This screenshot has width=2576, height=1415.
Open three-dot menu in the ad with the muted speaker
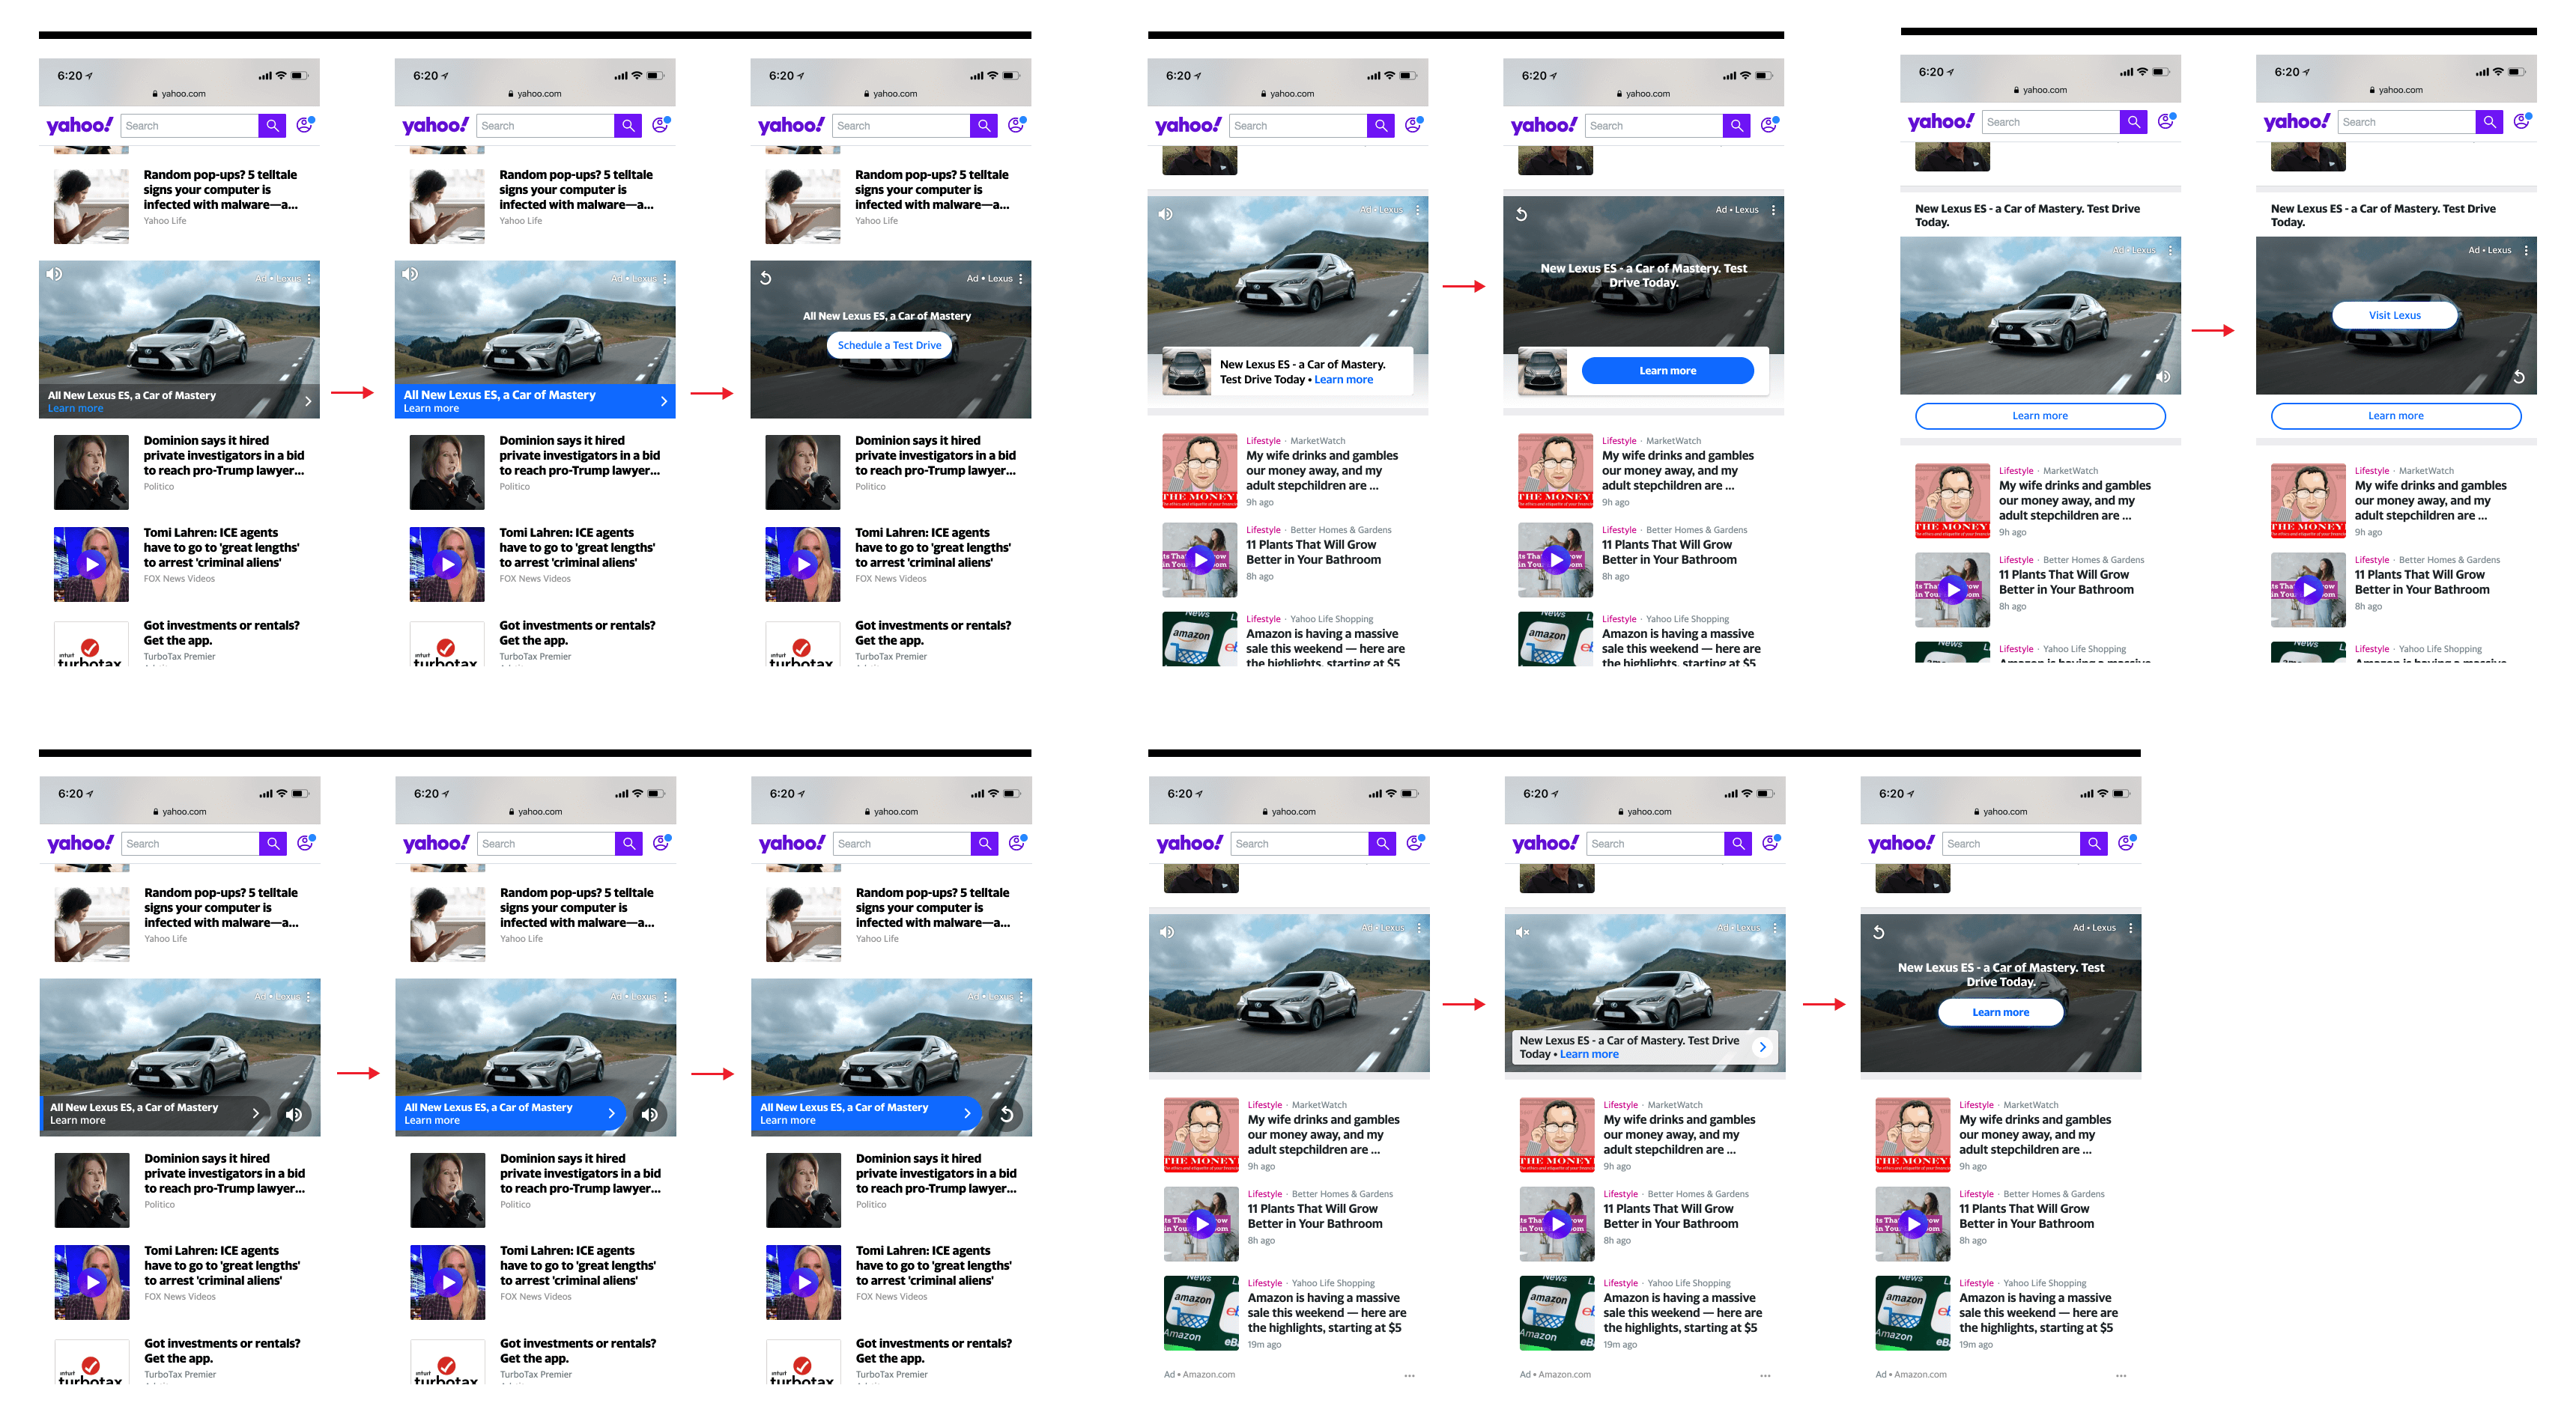(x=1774, y=928)
